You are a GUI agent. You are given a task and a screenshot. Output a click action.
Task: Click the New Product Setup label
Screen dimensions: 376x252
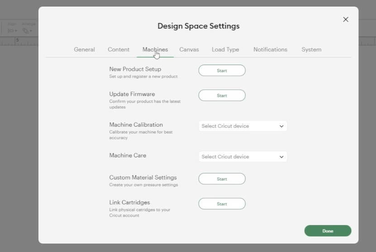point(135,69)
